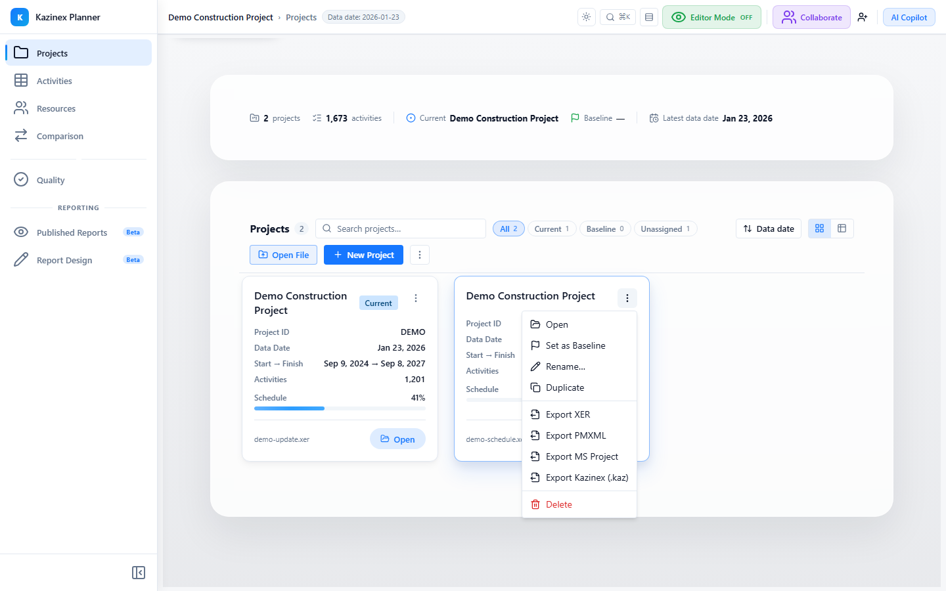Screen dimensions: 946x591
Task: Toggle Editor Mode off switch
Action: pyautogui.click(x=711, y=17)
